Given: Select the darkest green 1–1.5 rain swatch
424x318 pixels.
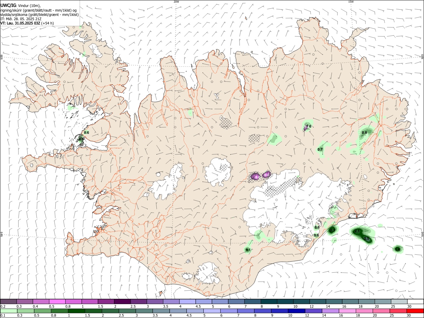Looking at the screenshot, I should pyautogui.click(x=77, y=311).
